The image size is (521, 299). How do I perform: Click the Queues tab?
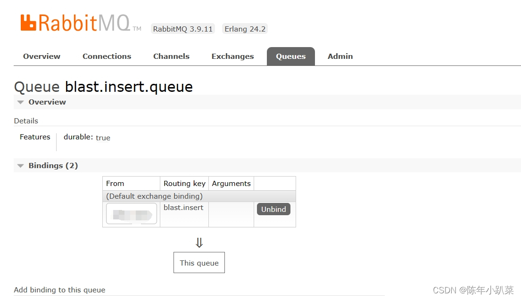pyautogui.click(x=290, y=56)
